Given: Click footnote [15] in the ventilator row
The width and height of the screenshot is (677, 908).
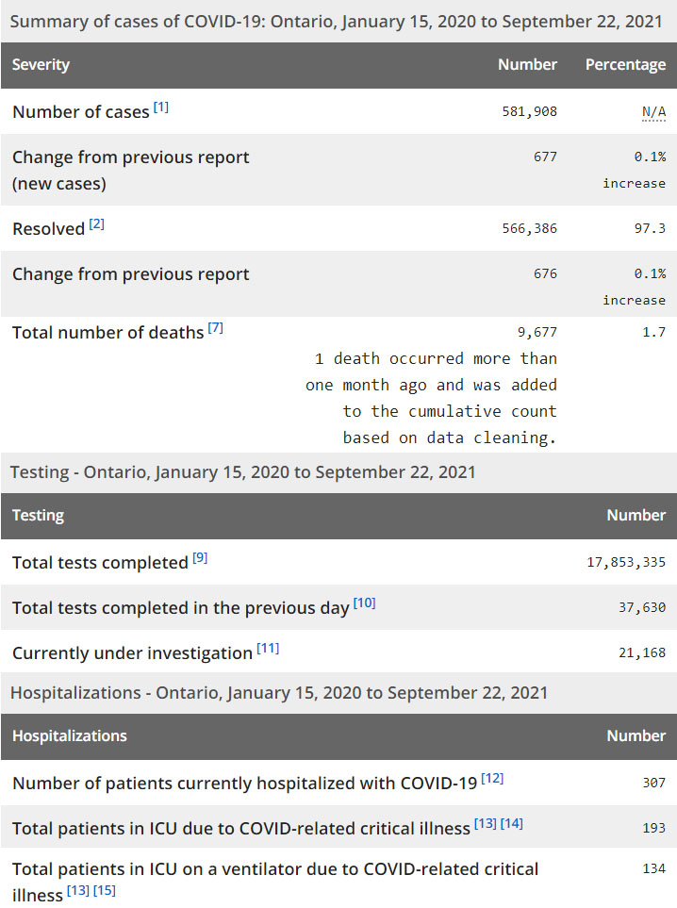Looking at the screenshot, I should [105, 890].
